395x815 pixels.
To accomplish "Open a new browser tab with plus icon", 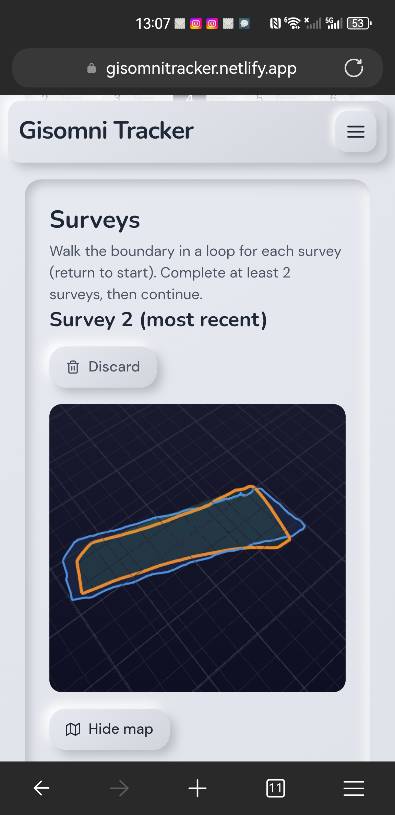I will (x=197, y=788).
